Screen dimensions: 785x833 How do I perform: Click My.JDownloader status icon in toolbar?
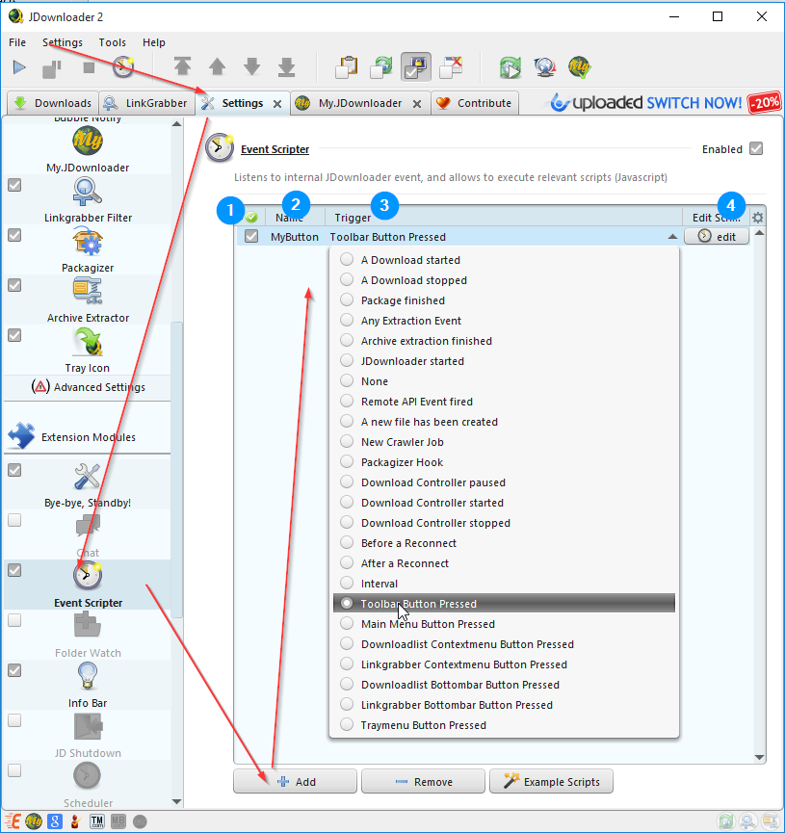click(x=579, y=67)
